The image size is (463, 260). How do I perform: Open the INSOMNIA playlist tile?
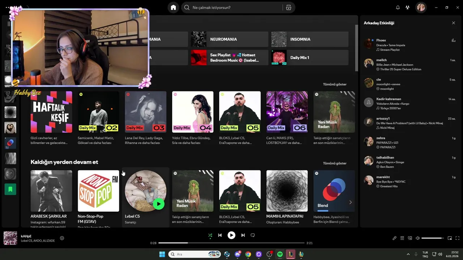[310, 39]
